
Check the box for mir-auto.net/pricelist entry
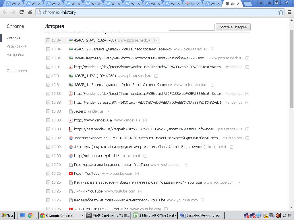click(x=48, y=156)
